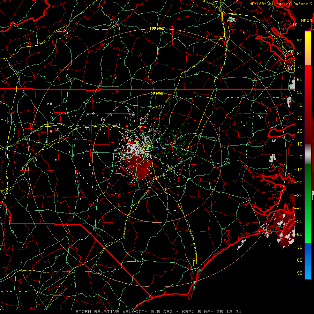
Task: Click the -20 value on velocity scale
Action: [x=298, y=183]
